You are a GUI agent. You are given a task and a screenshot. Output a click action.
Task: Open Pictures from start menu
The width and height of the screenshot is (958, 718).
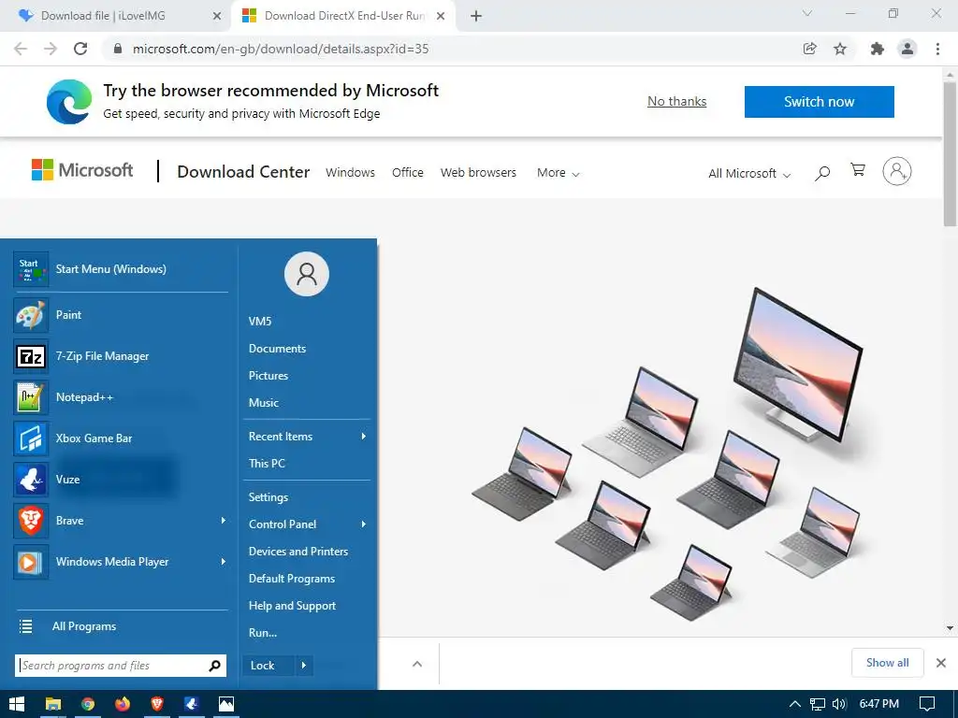pyautogui.click(x=269, y=376)
